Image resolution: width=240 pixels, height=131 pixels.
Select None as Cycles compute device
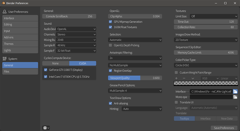(x=56, y=64)
